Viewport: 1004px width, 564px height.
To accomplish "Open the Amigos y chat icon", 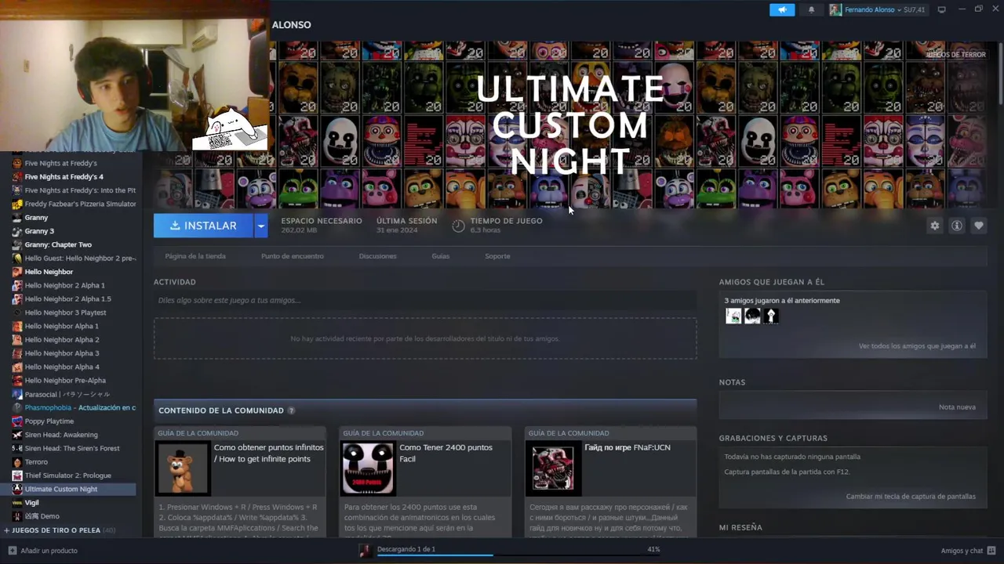I will pyautogui.click(x=991, y=551).
